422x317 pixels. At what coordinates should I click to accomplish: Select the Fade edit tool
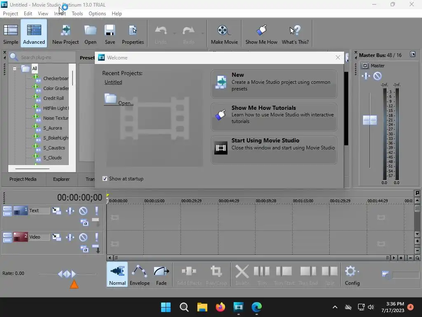click(161, 275)
